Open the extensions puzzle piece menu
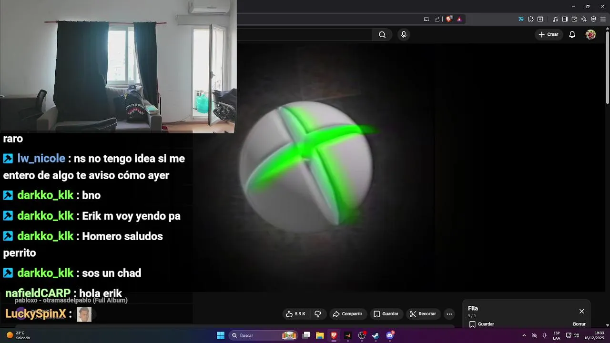 coord(530,19)
